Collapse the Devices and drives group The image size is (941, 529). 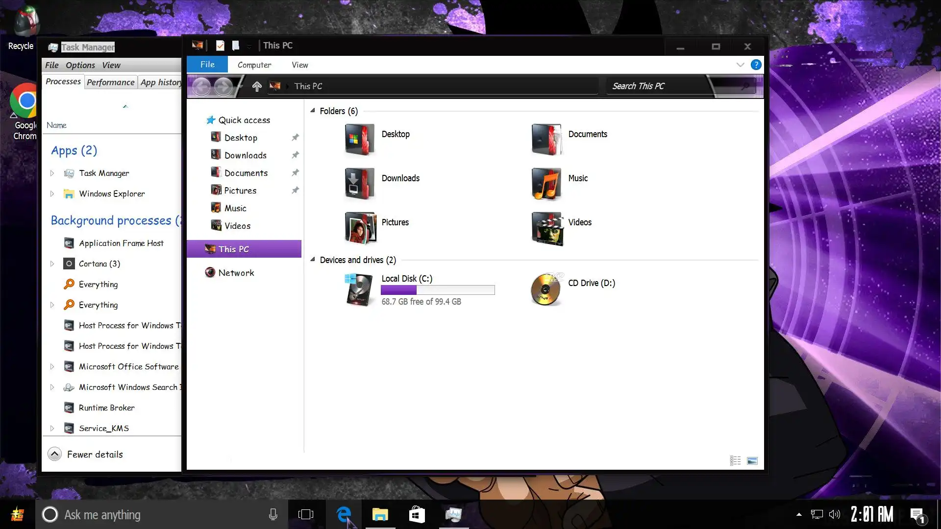(313, 260)
